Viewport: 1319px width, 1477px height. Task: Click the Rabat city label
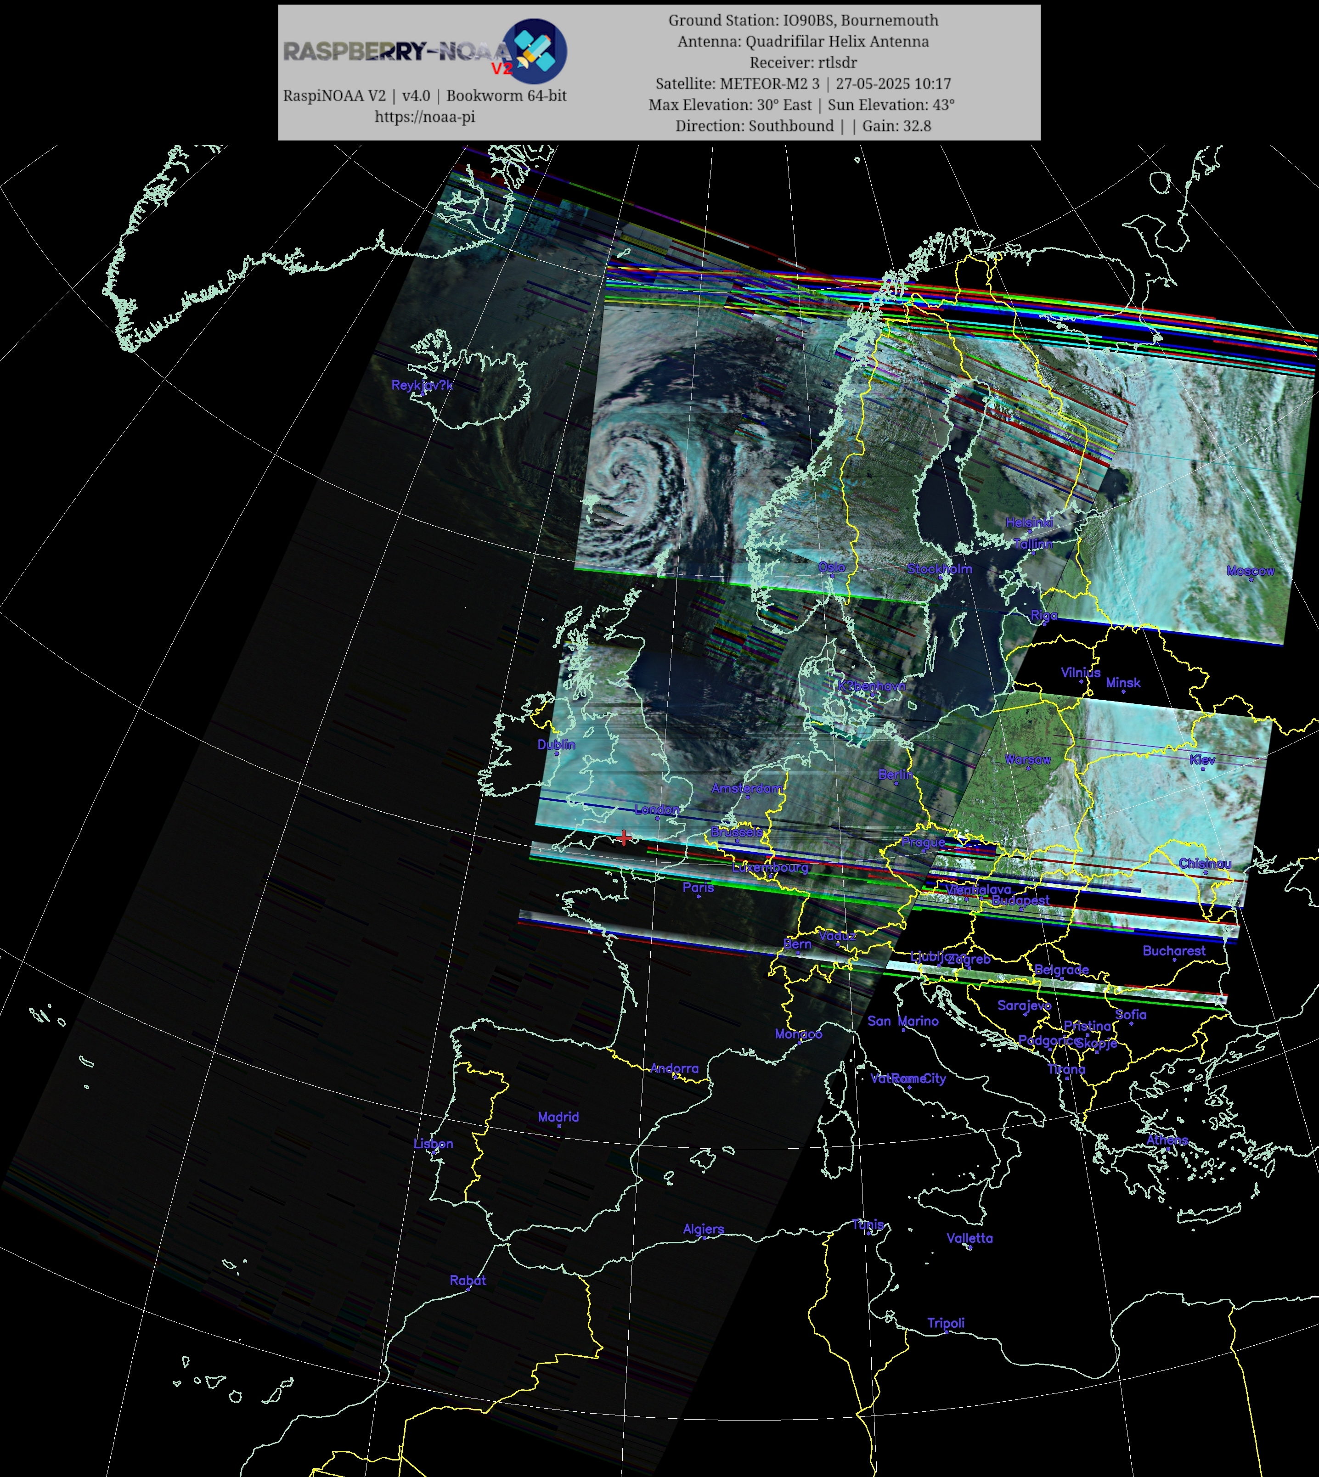click(x=468, y=1280)
